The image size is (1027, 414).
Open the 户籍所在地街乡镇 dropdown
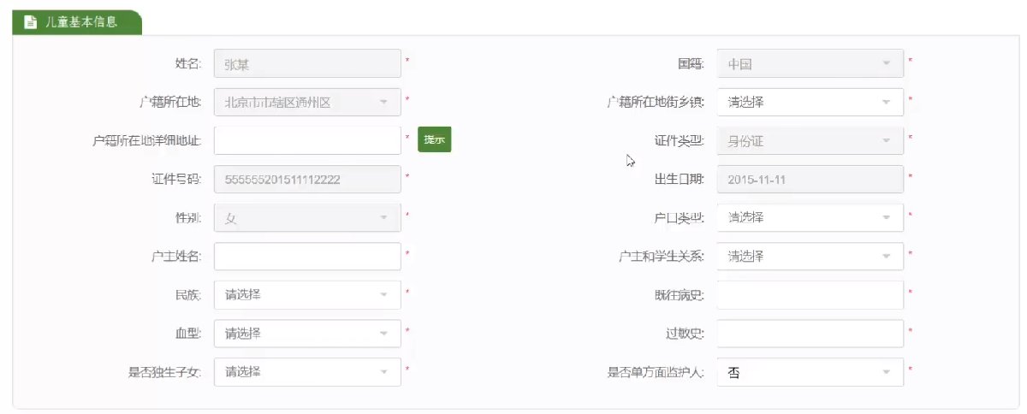810,103
